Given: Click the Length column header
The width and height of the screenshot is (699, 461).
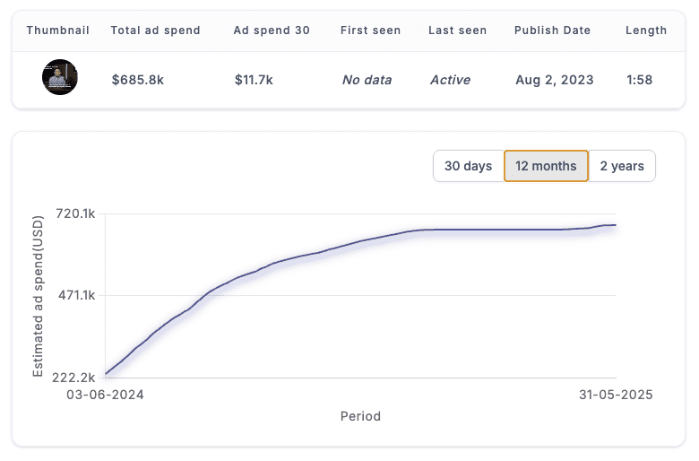Looking at the screenshot, I should point(646,30).
